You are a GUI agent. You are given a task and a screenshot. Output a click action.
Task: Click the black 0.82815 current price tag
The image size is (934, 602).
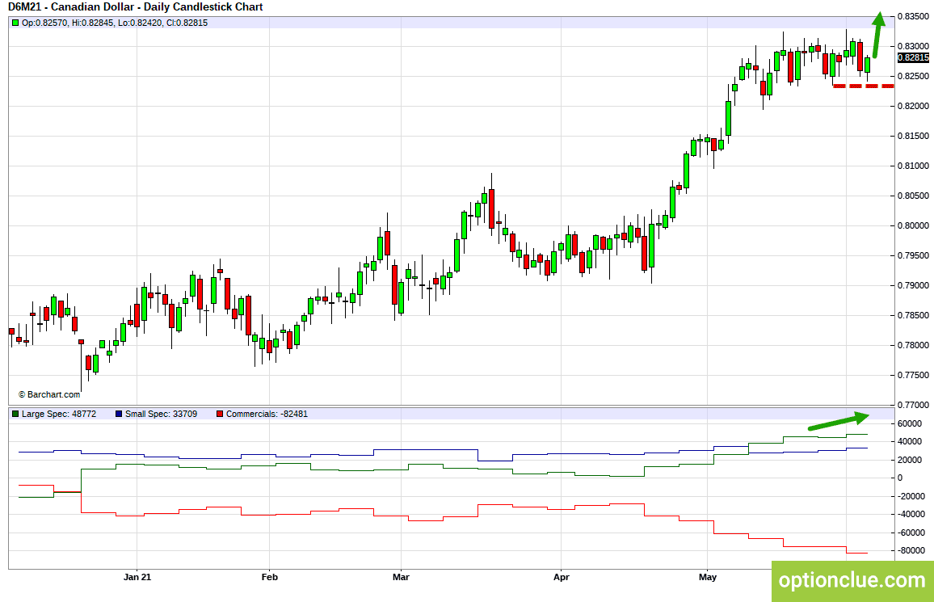(913, 57)
